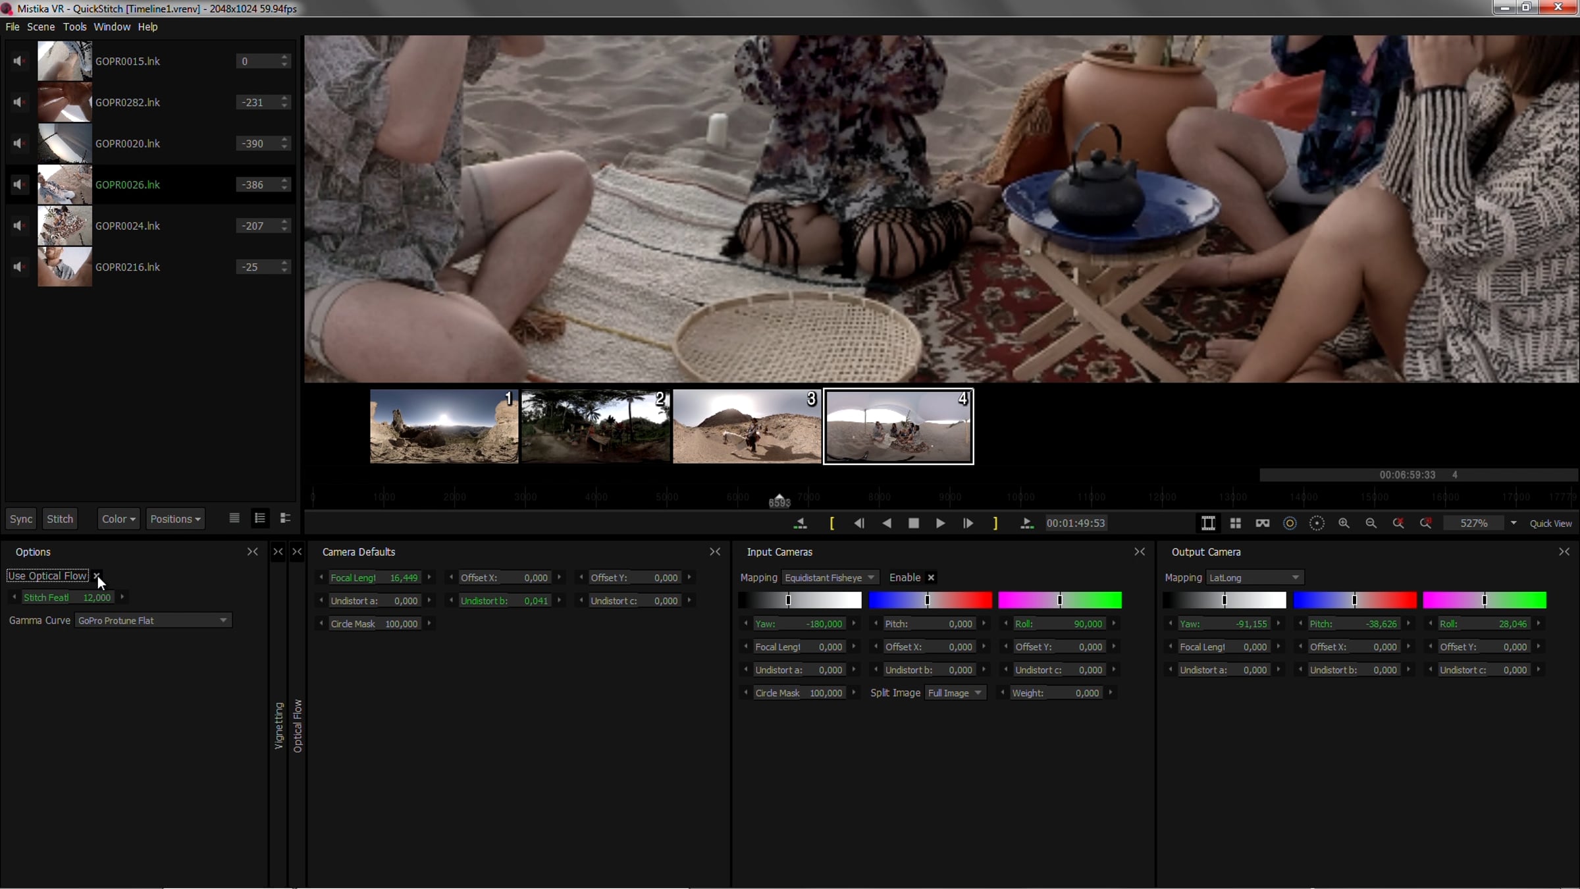Open the Output Camera Mapping LatLong dropdown
This screenshot has width=1580, height=889.
(1255, 578)
